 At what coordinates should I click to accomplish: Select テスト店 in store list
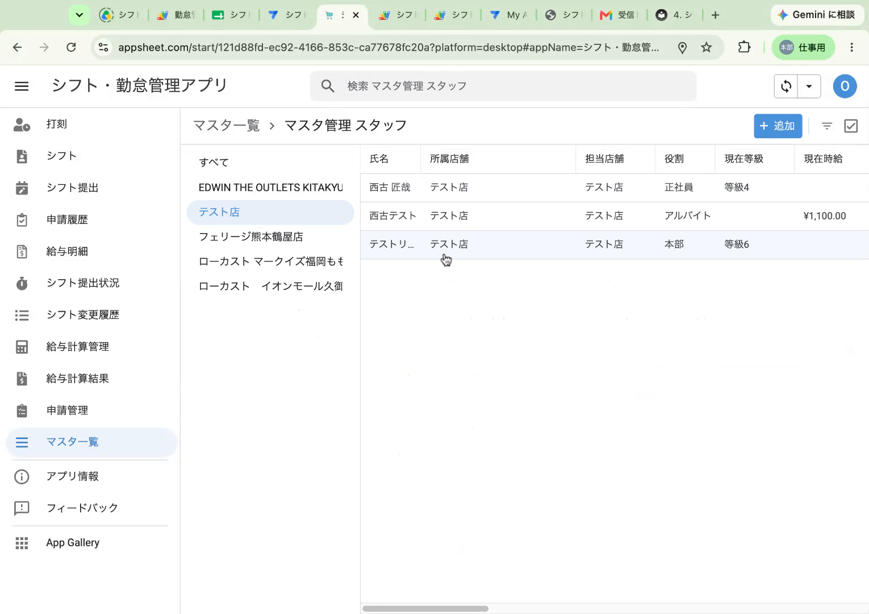point(270,212)
